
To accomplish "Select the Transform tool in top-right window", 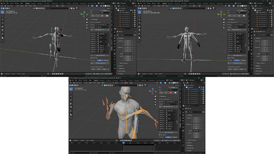I will [x=139, y=30].
